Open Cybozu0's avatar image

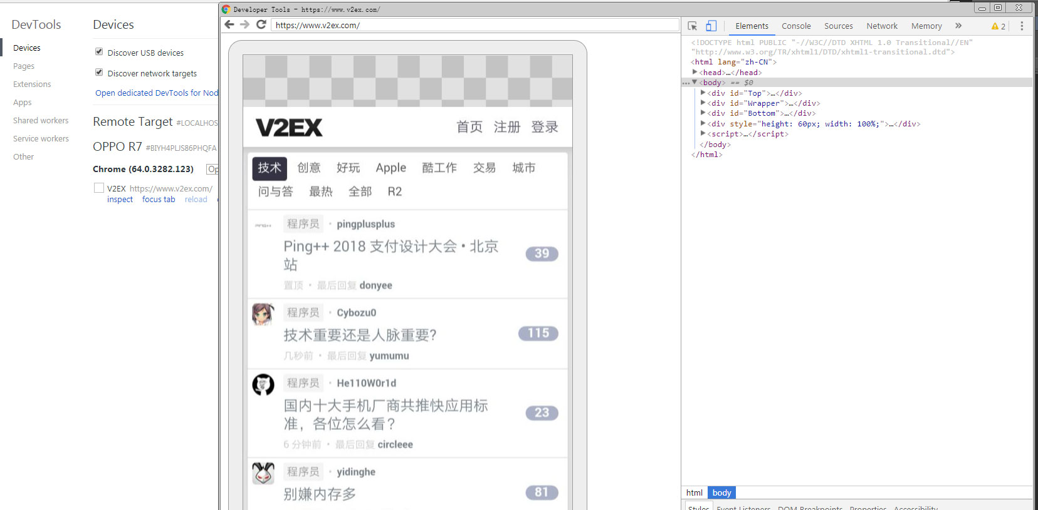[x=263, y=314]
